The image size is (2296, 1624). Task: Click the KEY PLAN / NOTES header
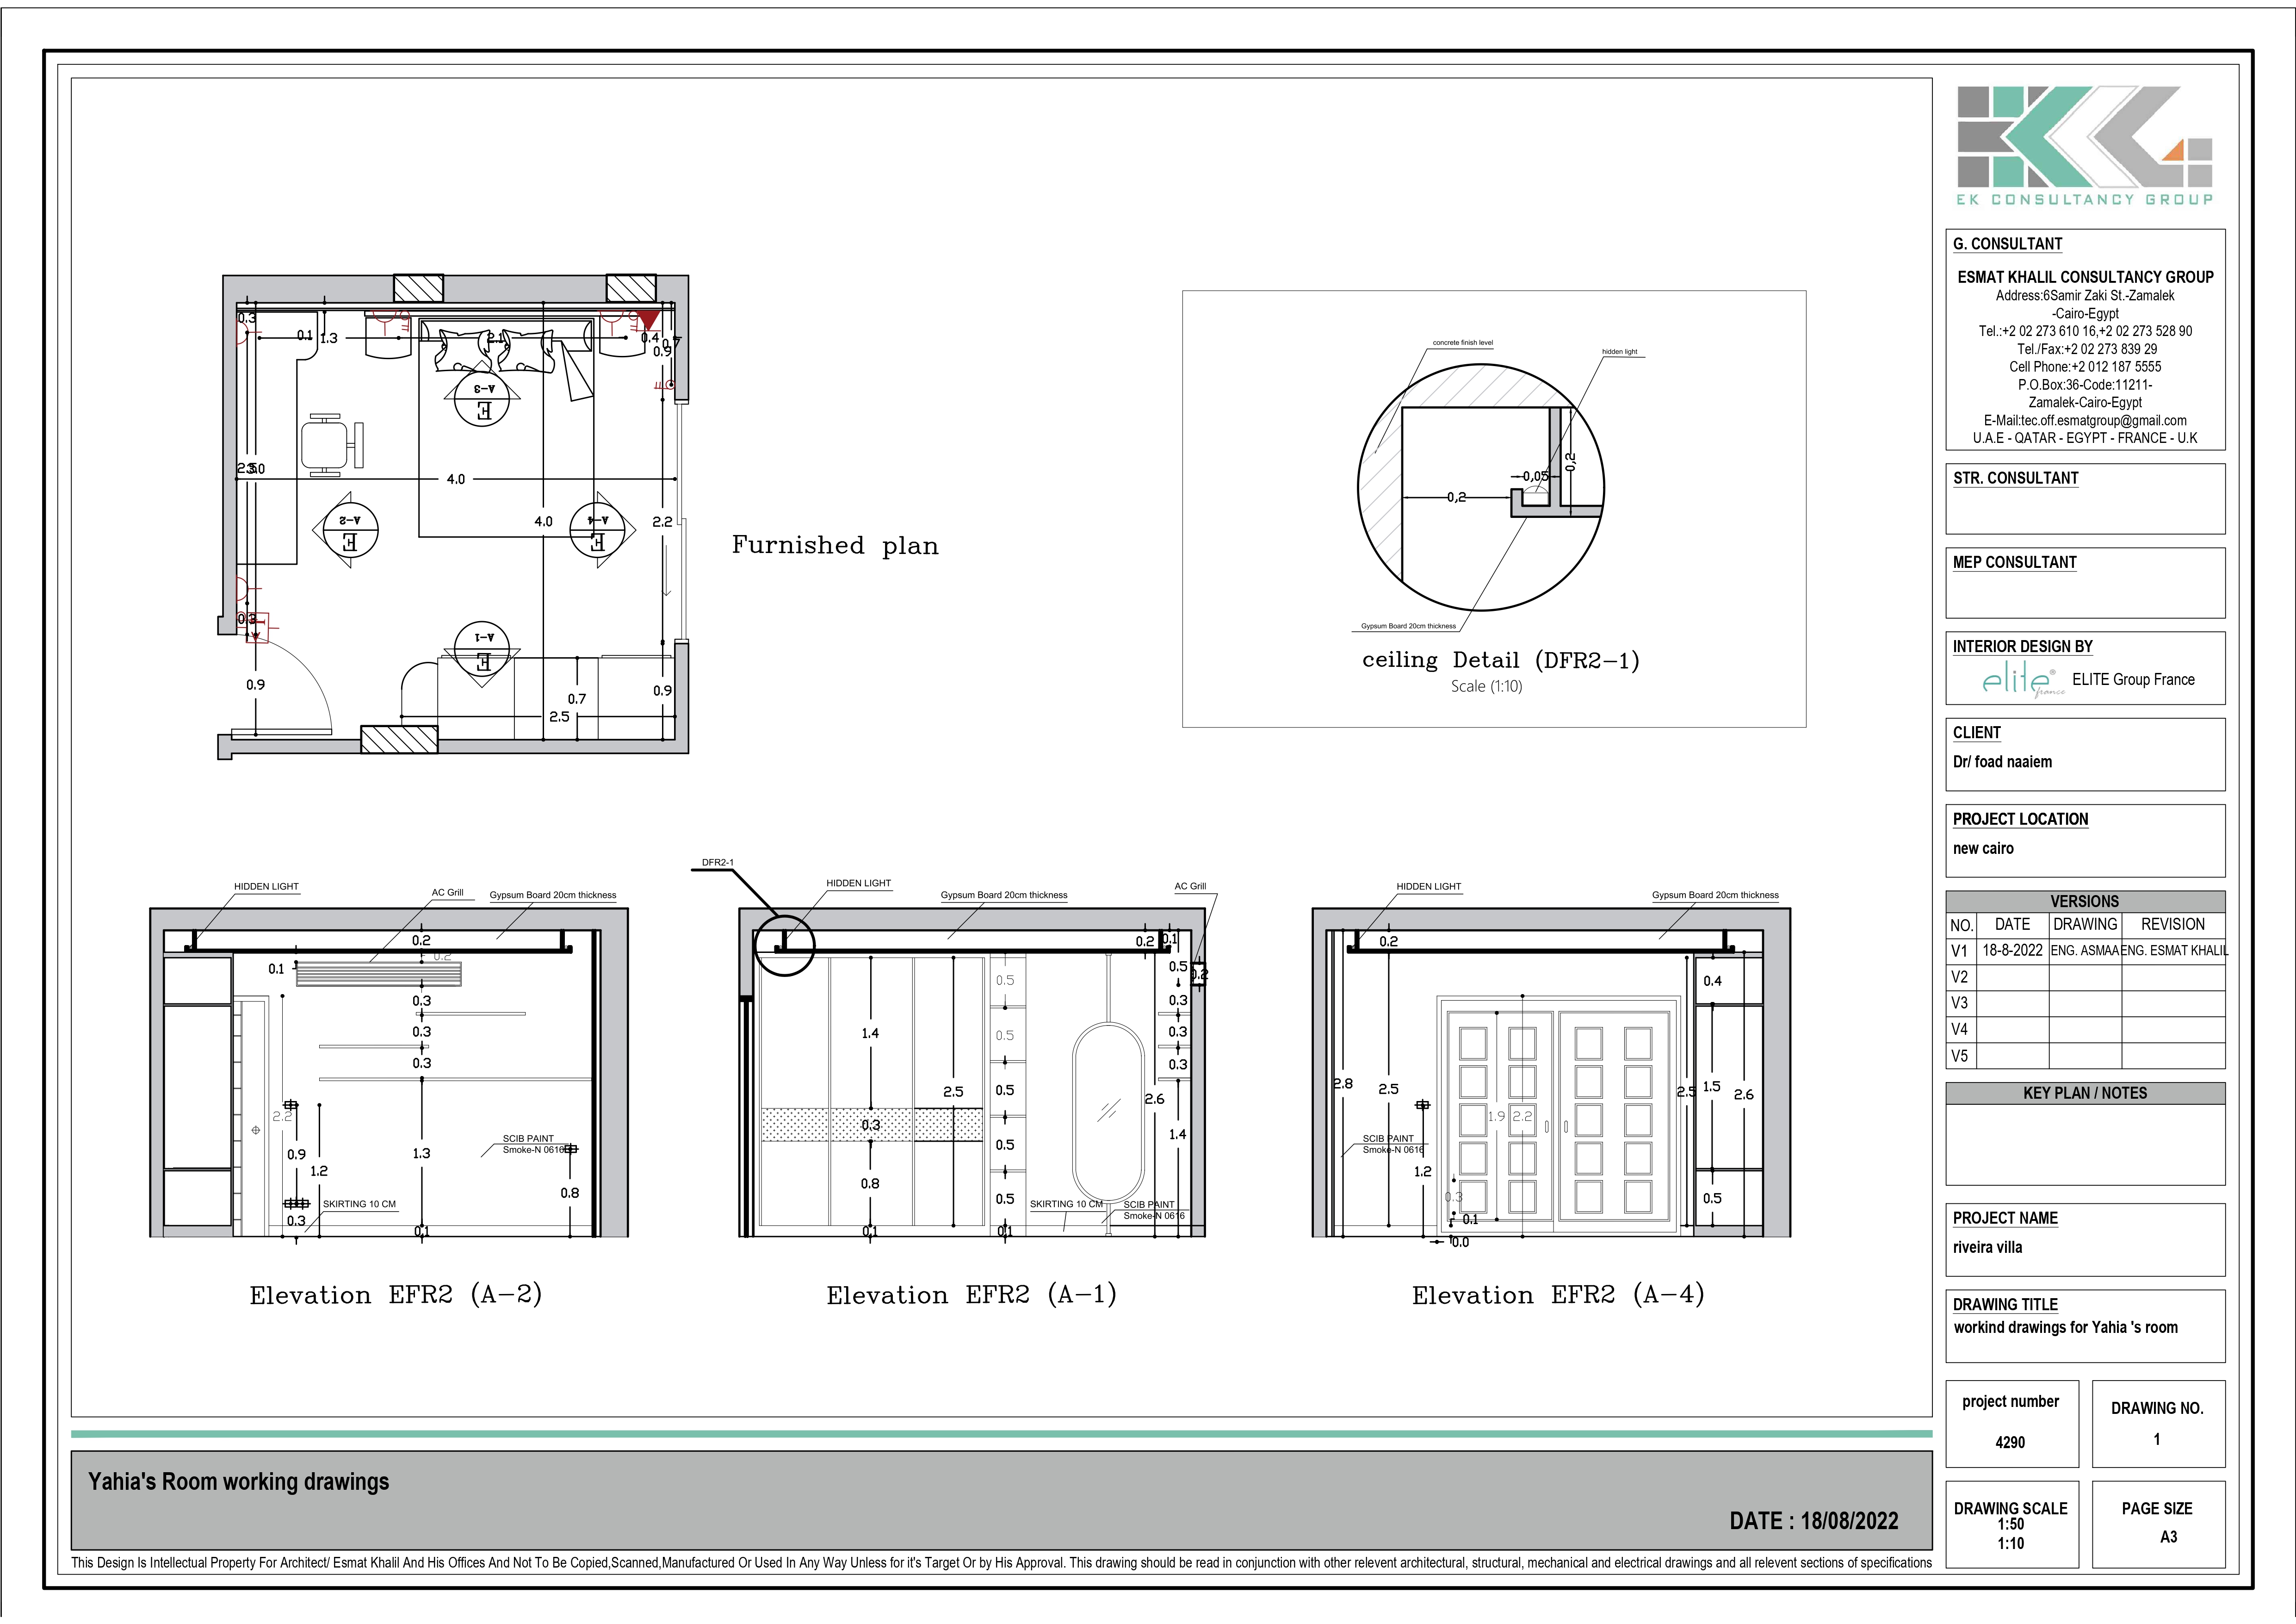point(2084,1093)
